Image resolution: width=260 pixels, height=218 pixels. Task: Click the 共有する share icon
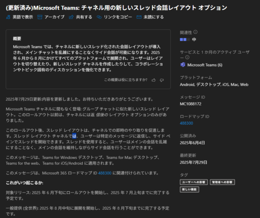pyautogui.click(x=71, y=17)
